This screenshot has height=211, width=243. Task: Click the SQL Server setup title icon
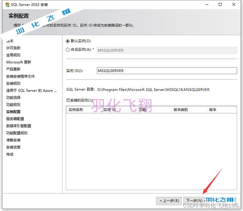point(7,4)
